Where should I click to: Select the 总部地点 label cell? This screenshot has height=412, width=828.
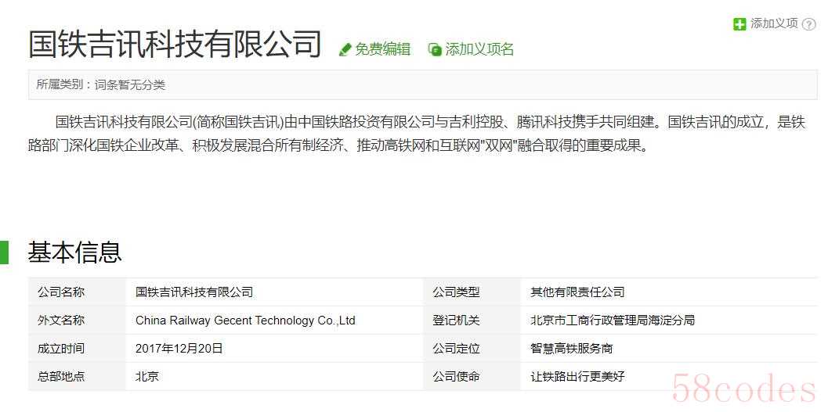(77, 377)
